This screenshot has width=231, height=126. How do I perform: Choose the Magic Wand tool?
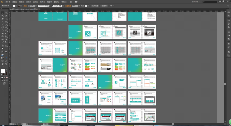(x=3, y=16)
